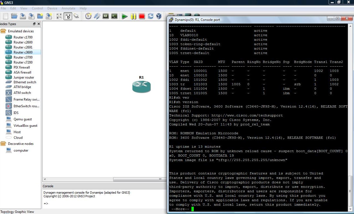
Task: Open the snapshot clock icon
Action: pyautogui.click(x=88, y=16)
